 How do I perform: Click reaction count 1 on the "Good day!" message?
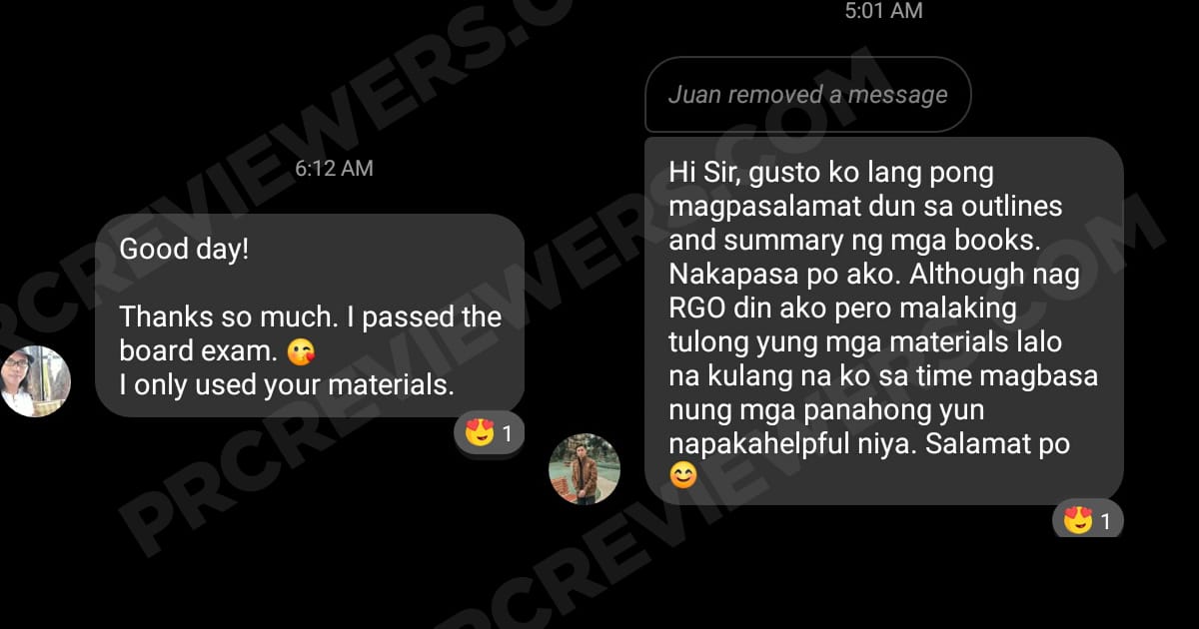(x=507, y=433)
